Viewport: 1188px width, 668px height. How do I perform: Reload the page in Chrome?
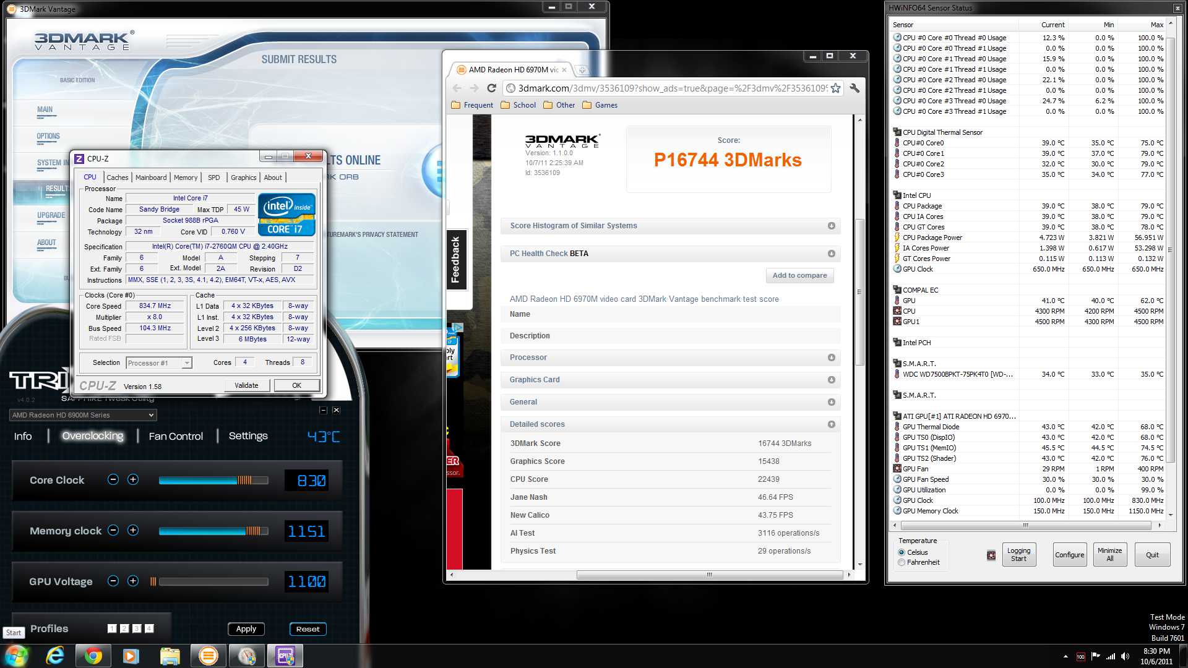point(491,88)
